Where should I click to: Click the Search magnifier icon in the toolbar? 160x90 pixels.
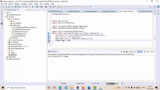(x=150, y=7)
